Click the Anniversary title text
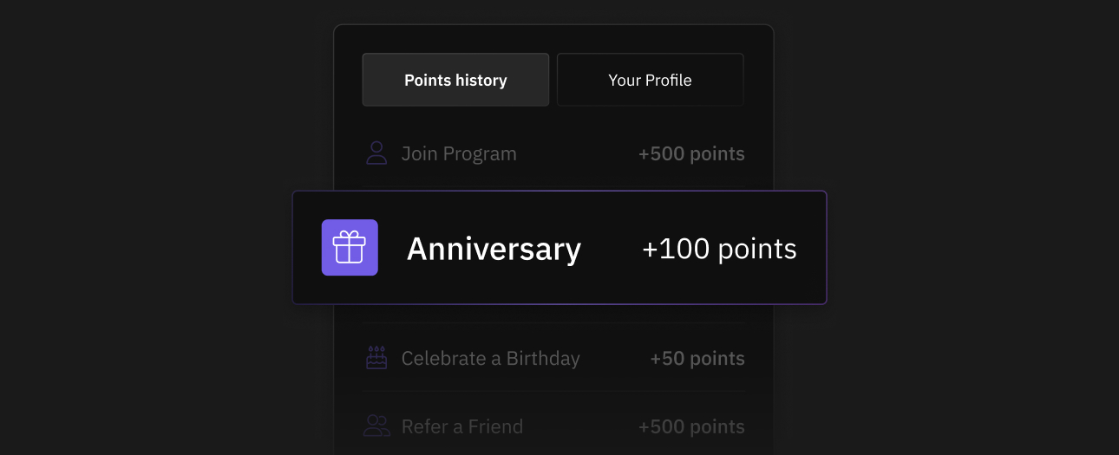1119x455 pixels. [494, 249]
